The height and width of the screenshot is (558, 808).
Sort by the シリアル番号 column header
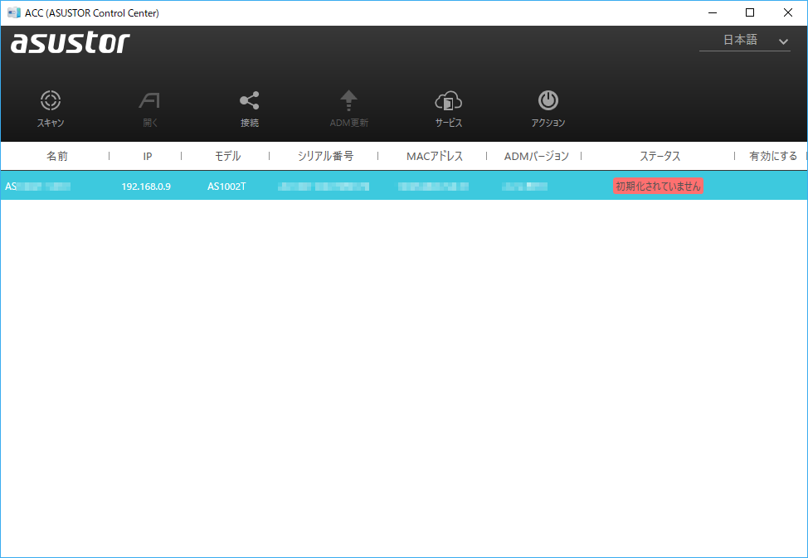[326, 156]
